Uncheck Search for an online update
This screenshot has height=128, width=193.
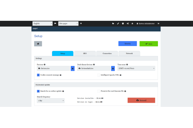[x=38, y=91]
